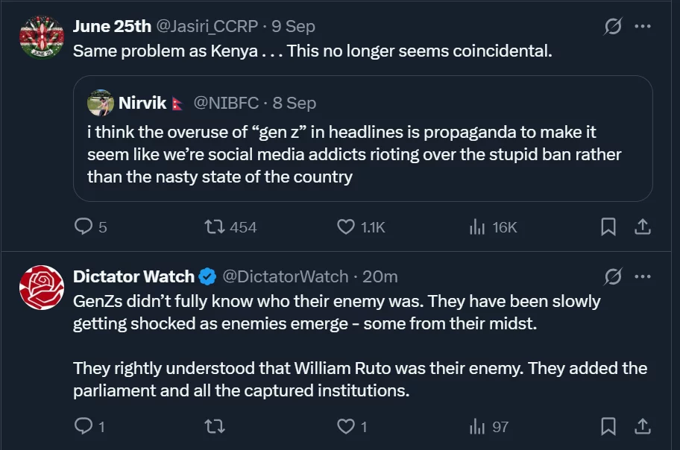Repost June 25th's tweet with 454 reposts
Viewport: 680px width, 450px height.
215,227
